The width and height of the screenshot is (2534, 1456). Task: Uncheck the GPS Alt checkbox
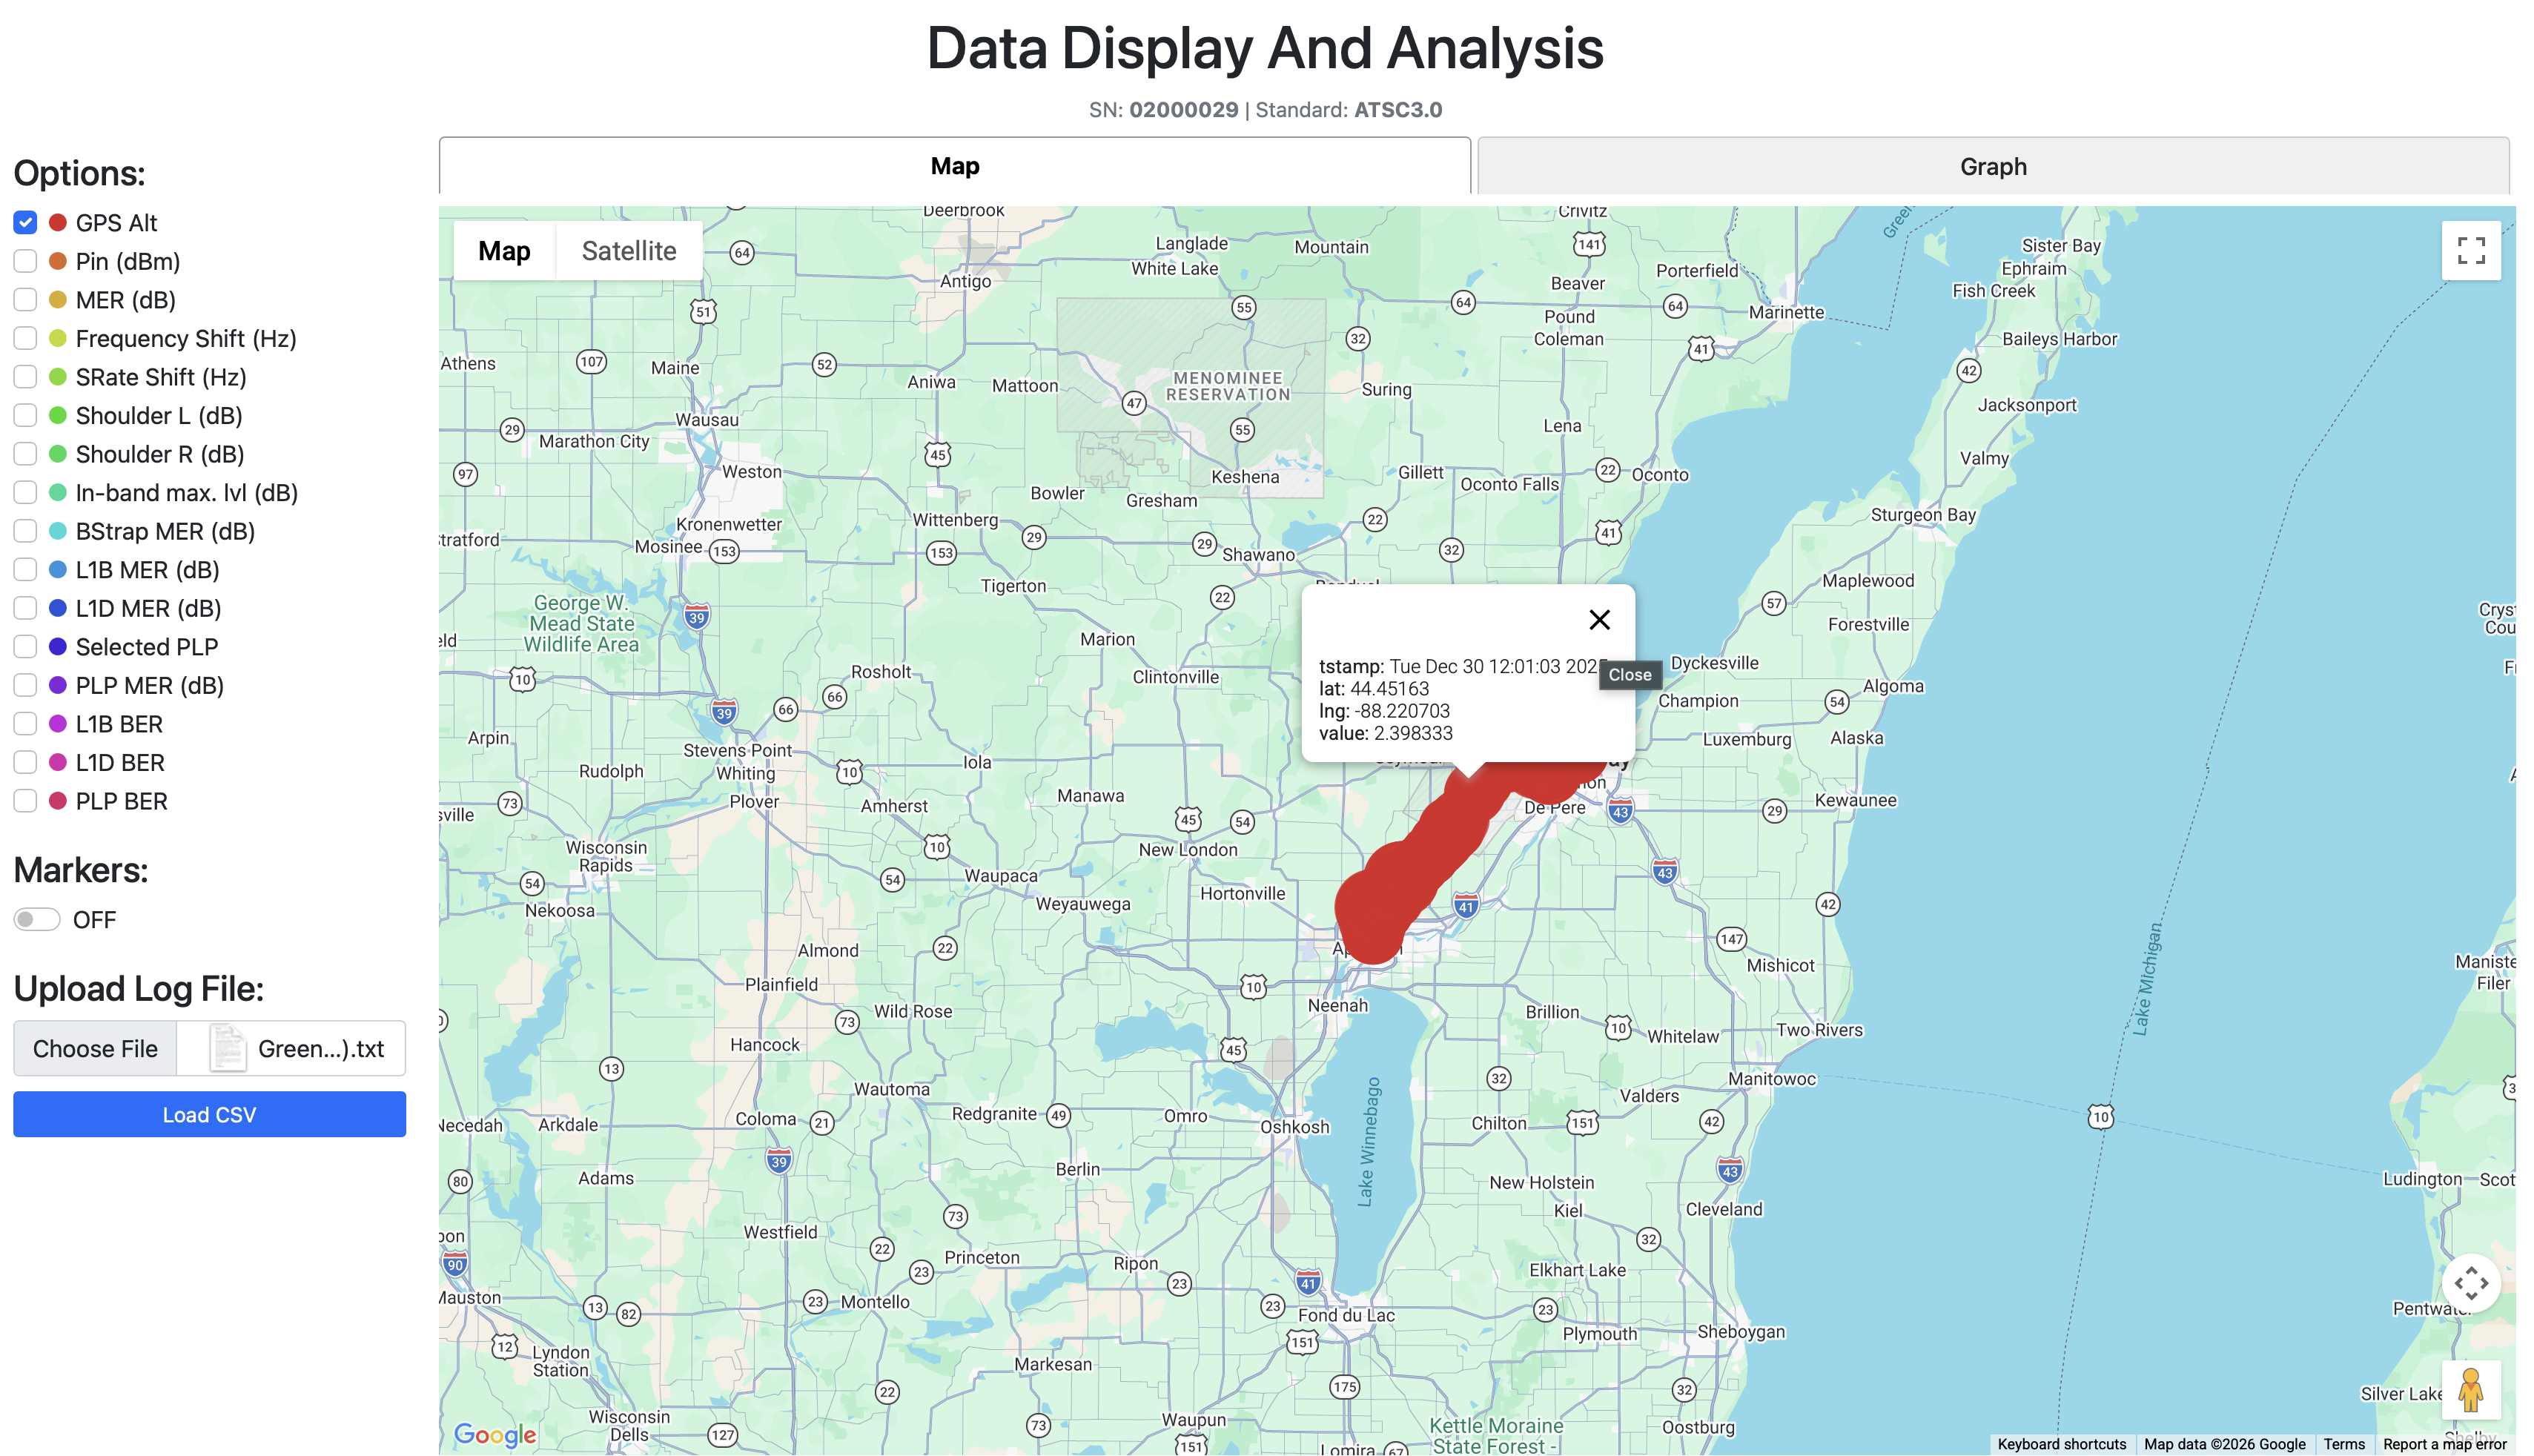pyautogui.click(x=25, y=222)
